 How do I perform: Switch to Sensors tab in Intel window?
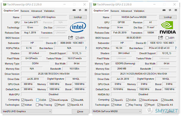(25, 11)
